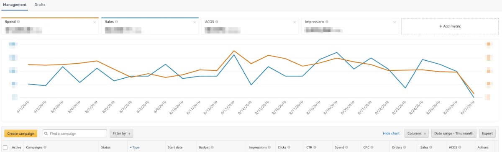Click the Active column header
This screenshot has width=502, height=152.
[x=16, y=147]
